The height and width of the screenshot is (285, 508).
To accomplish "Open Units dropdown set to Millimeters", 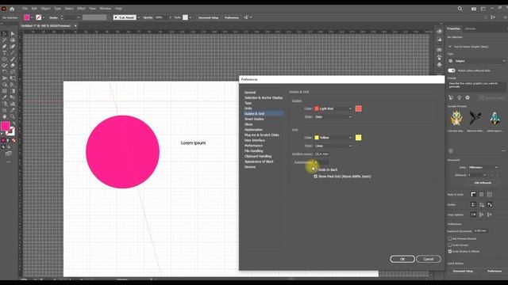I will (x=483, y=167).
